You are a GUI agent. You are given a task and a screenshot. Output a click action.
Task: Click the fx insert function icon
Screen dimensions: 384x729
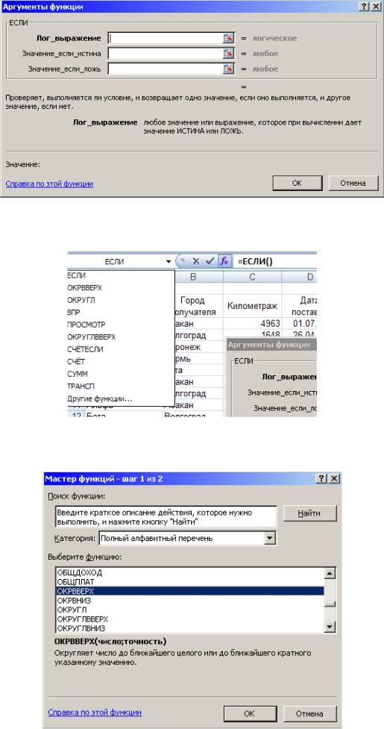point(224,261)
